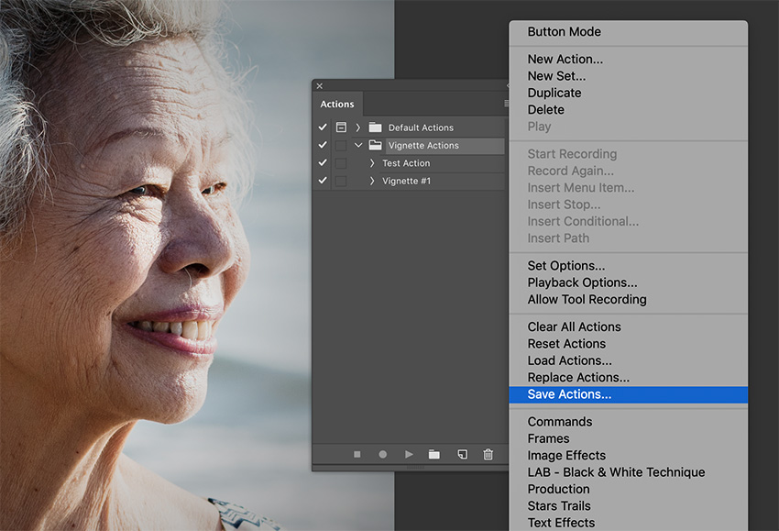Expand the Vignette #1 steps
Viewport: 779px width, 531px height.
tap(372, 181)
